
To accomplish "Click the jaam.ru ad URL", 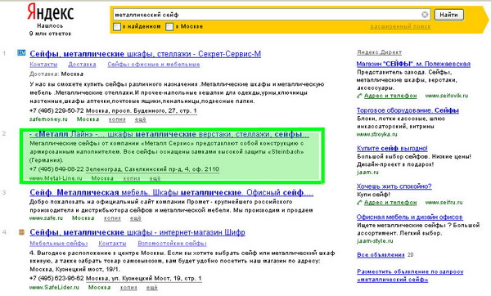I will tap(367, 173).
